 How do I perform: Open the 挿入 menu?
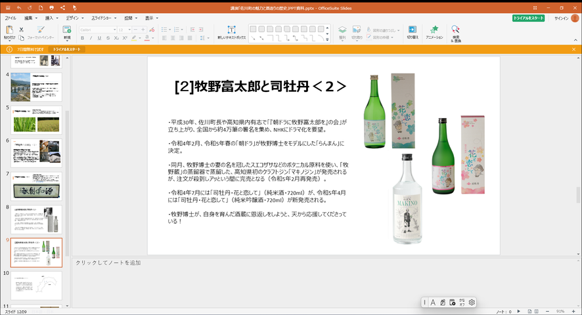(x=51, y=18)
